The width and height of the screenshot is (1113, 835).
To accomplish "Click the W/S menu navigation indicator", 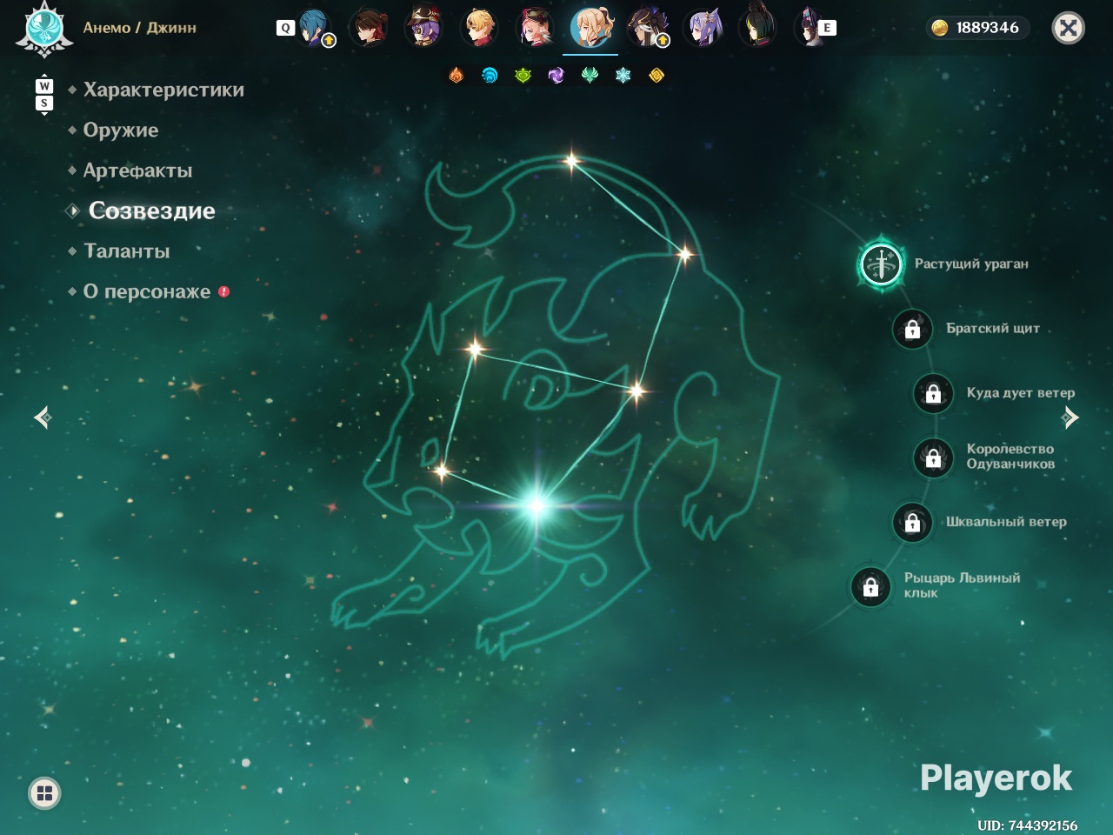I will [x=44, y=95].
